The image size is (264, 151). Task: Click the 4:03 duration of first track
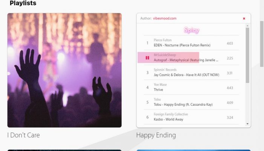tap(230, 43)
